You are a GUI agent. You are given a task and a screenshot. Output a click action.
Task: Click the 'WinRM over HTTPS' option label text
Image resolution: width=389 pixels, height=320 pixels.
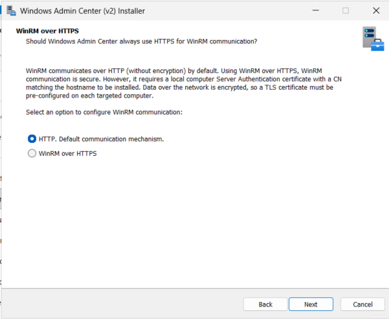click(68, 153)
